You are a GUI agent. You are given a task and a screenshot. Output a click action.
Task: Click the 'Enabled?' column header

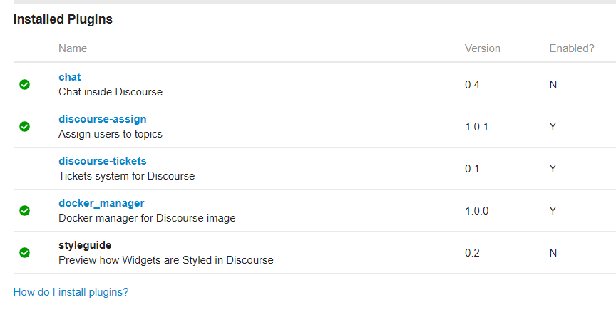tap(572, 48)
